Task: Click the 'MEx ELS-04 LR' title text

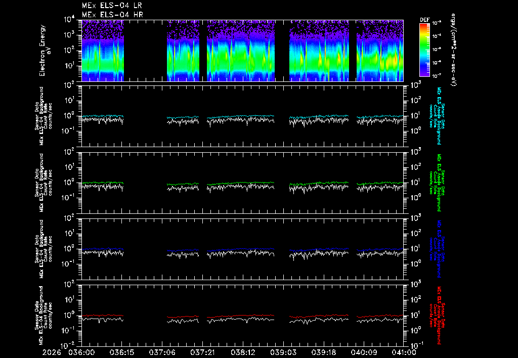Action: click(112, 6)
